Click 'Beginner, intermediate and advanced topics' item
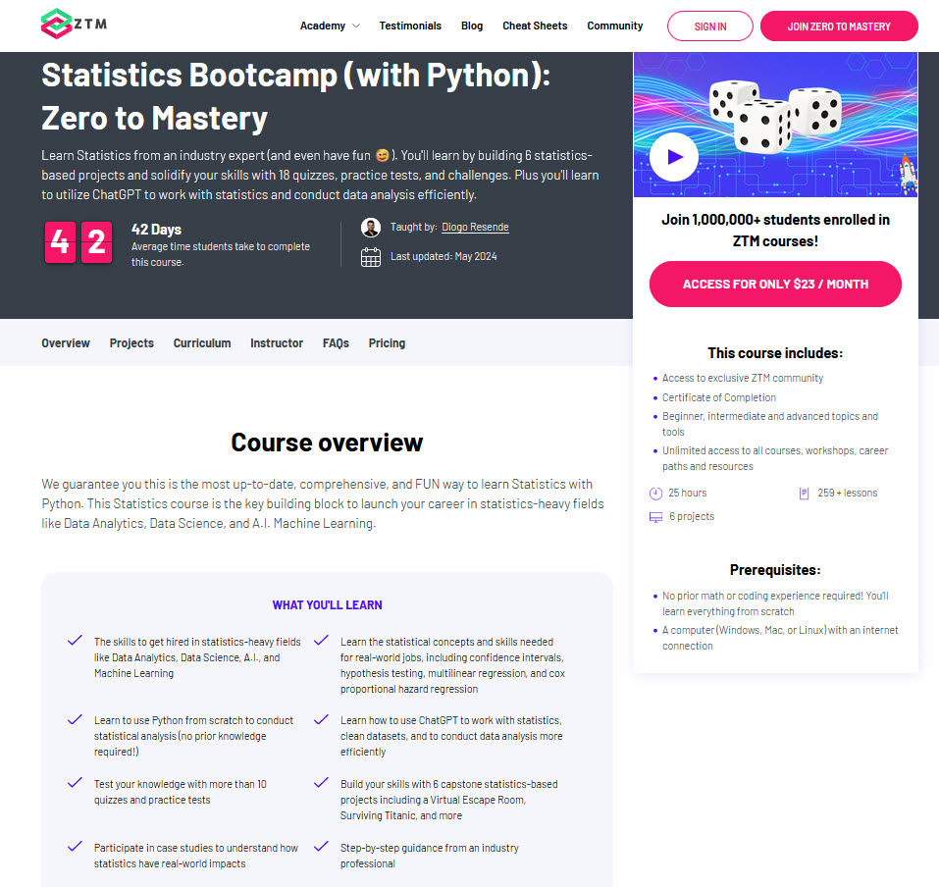Viewport: 939px width, 887px height. click(770, 424)
